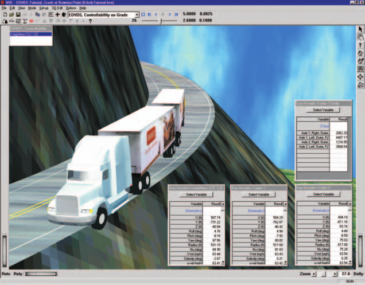Open file using folder toolbar icon
The height and width of the screenshot is (285, 365).
[11, 15]
